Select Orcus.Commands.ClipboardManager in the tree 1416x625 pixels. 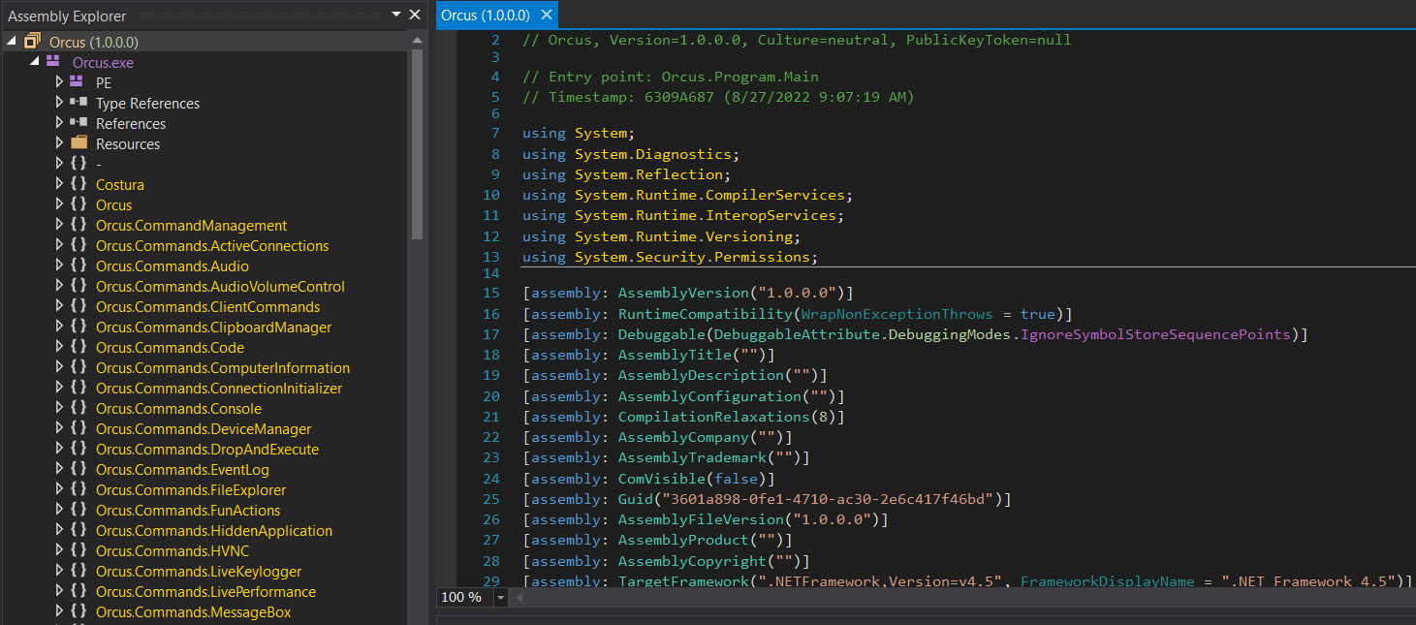point(213,327)
